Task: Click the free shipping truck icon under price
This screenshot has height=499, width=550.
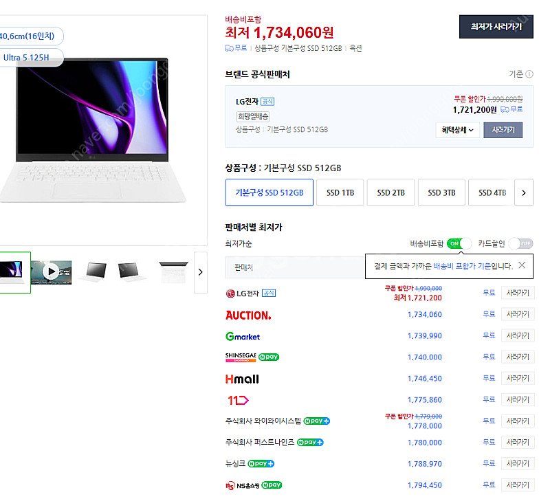Action: click(230, 48)
